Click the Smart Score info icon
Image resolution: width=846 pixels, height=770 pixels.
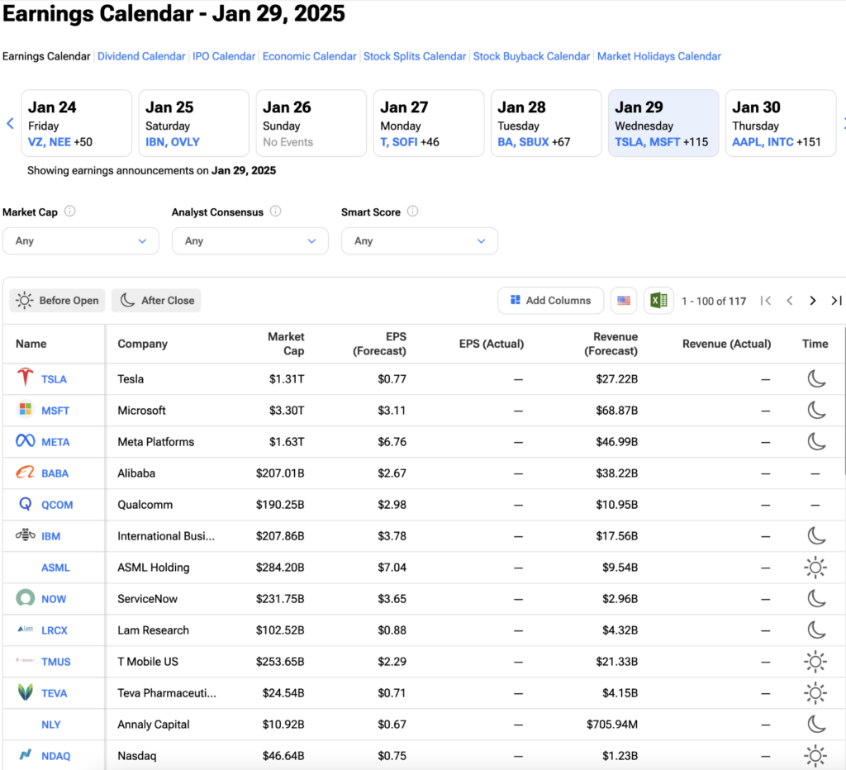[x=412, y=211]
